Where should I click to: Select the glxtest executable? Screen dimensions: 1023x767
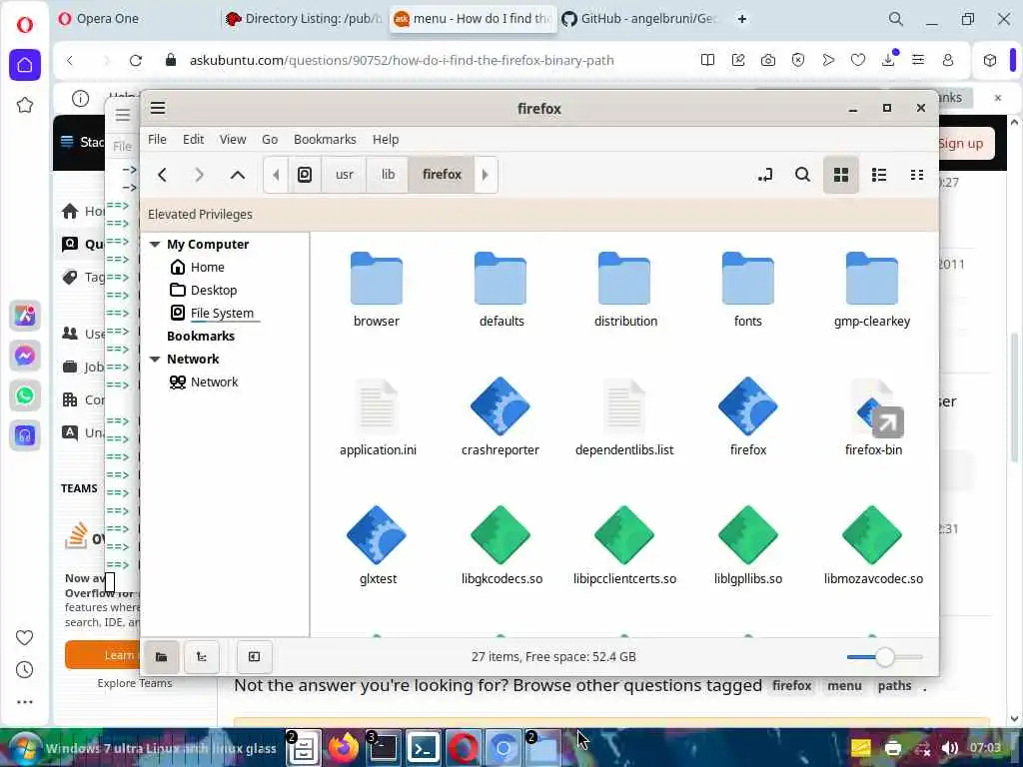tap(377, 546)
